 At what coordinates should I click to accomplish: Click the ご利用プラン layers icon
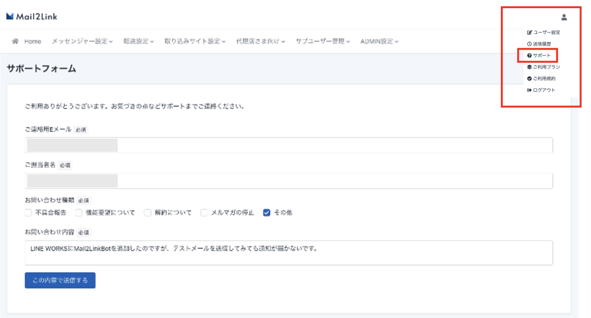529,67
